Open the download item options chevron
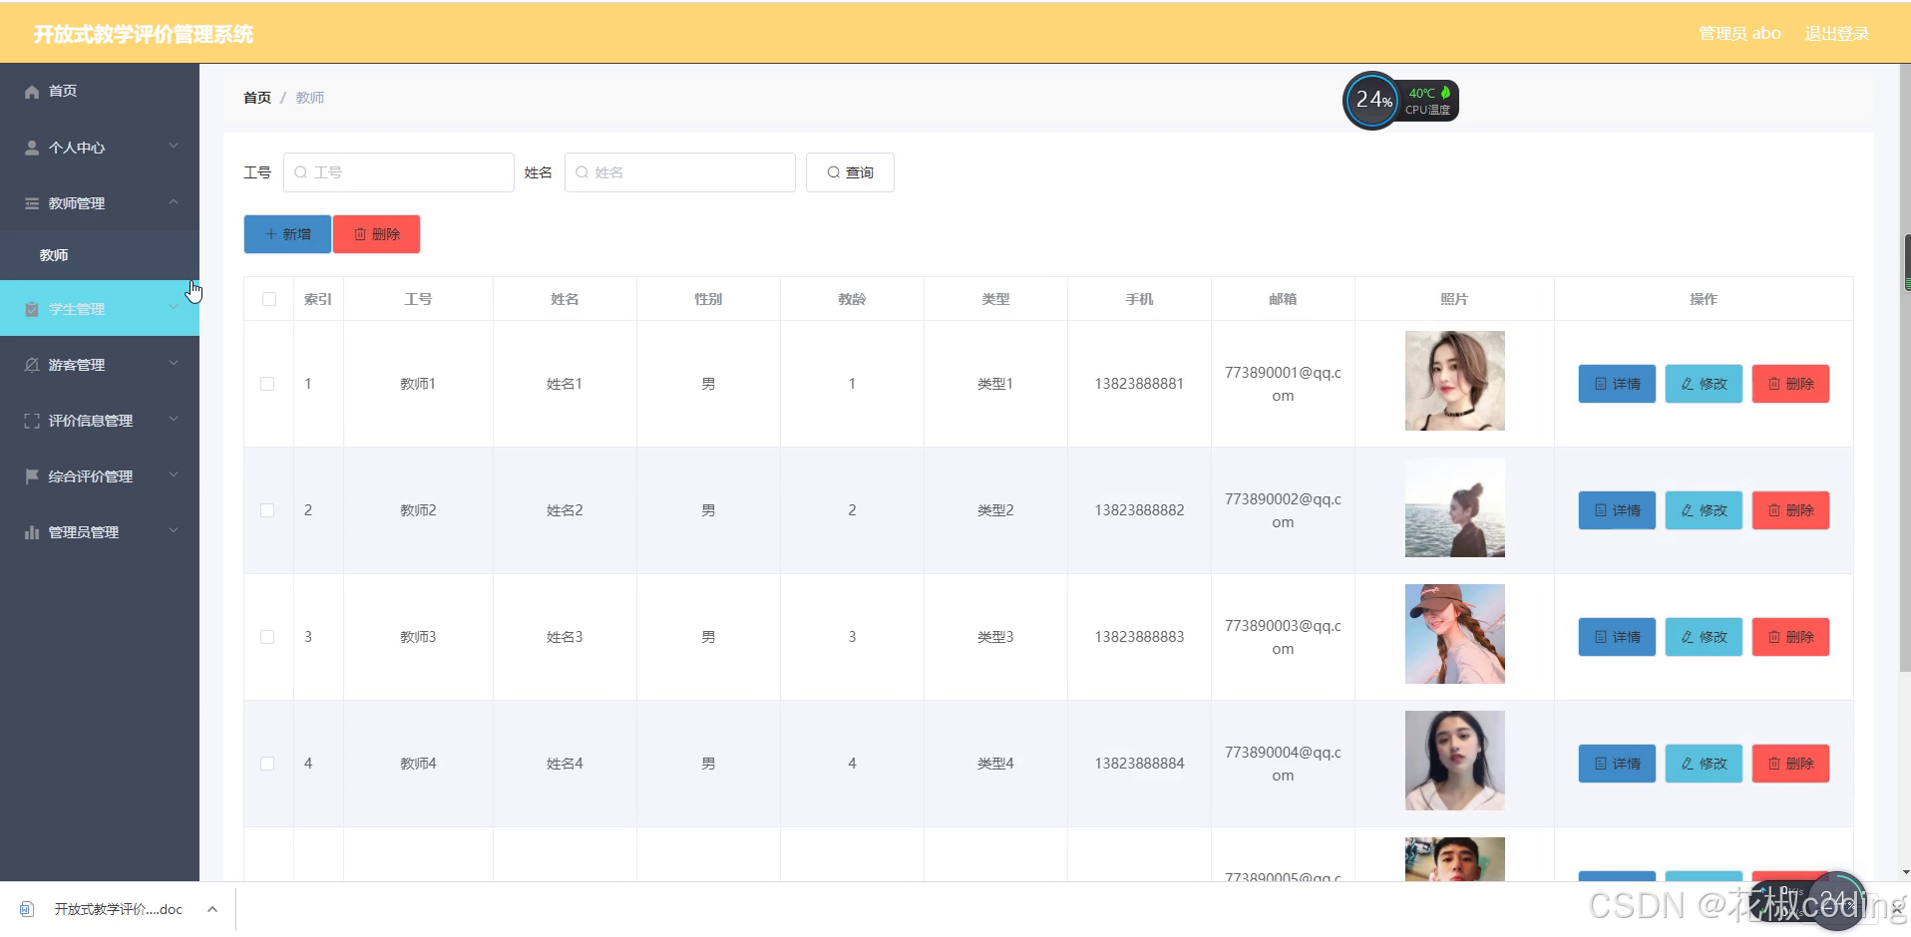 tap(212, 909)
